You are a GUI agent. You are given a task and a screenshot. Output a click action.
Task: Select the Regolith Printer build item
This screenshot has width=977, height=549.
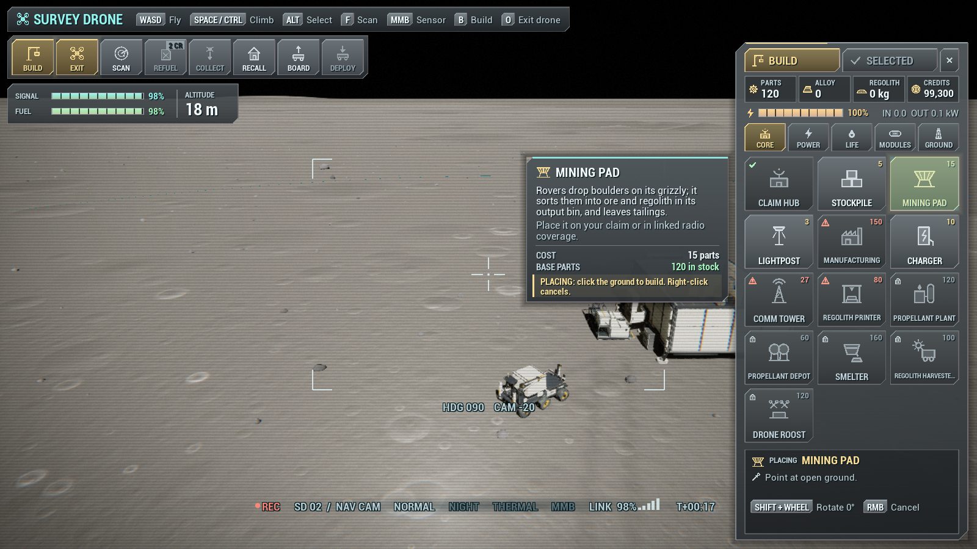tap(851, 300)
